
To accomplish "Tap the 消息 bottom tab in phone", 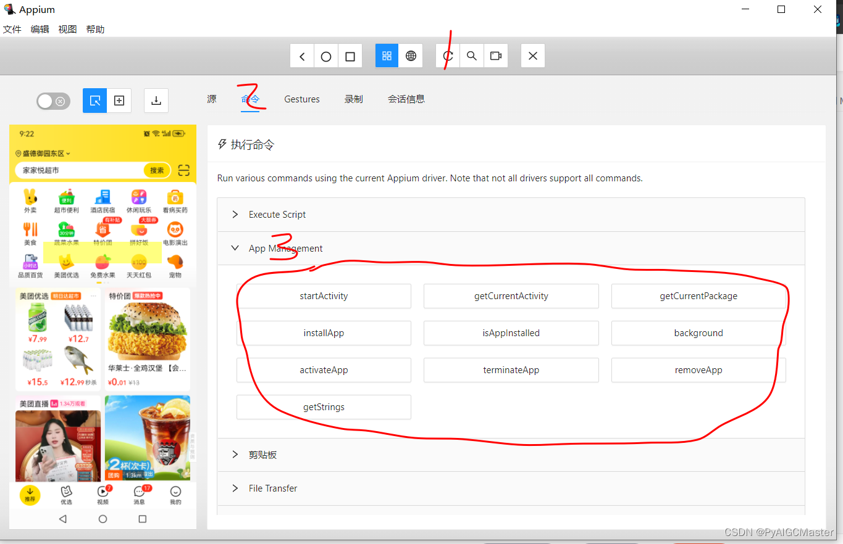I will pos(140,495).
